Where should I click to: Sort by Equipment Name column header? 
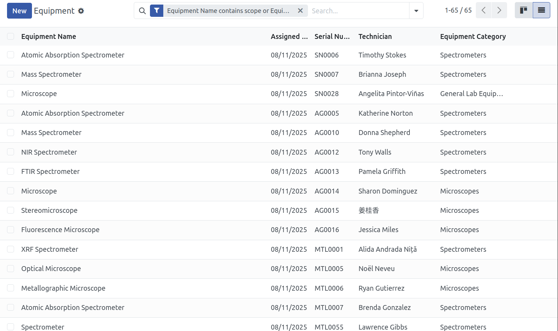click(x=48, y=36)
